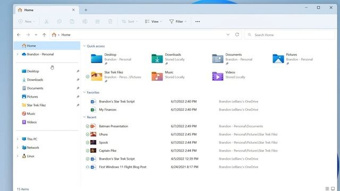Close the Home tab
This screenshot has width=340, height=191.
[73, 10]
